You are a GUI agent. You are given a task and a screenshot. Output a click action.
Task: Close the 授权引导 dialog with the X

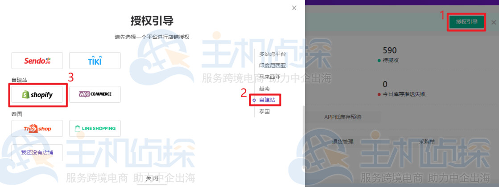click(x=294, y=8)
